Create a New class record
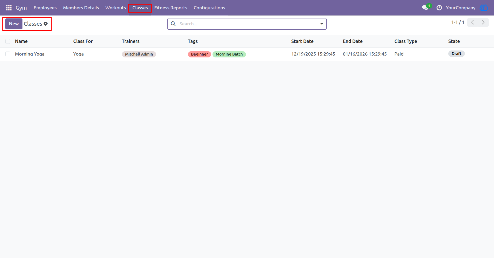Viewport: 494px width, 258px height. [x=14, y=24]
